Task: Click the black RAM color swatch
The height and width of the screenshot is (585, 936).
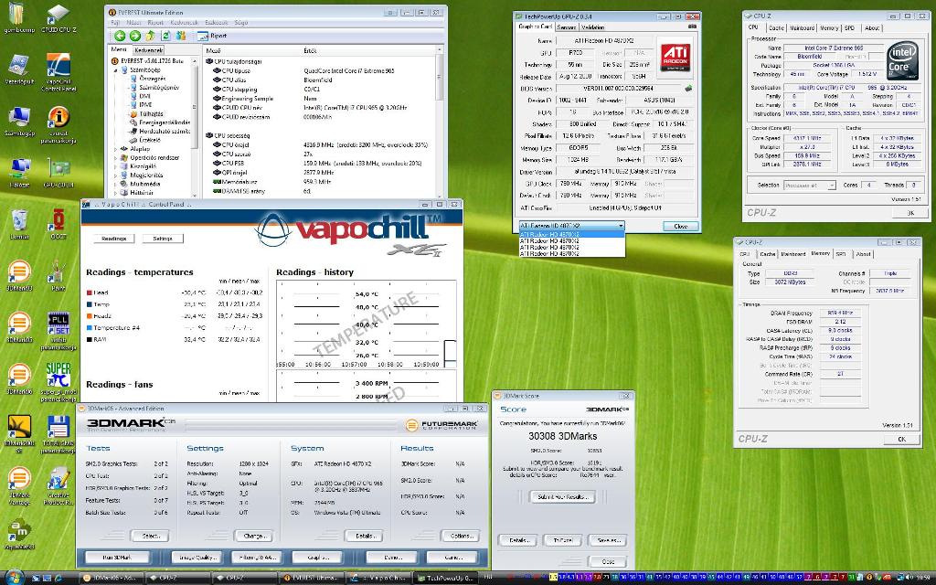Action: click(x=89, y=339)
